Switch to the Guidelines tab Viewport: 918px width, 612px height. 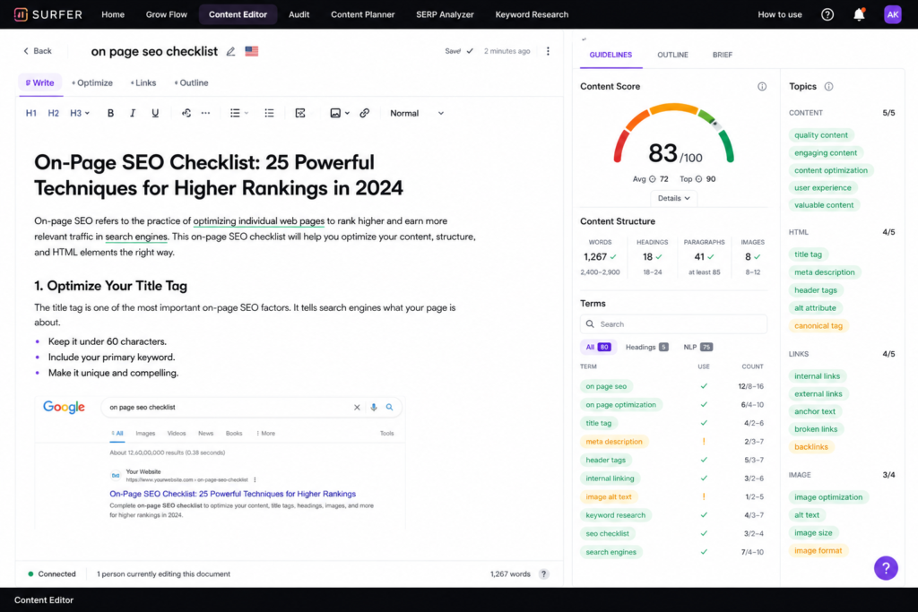(611, 55)
